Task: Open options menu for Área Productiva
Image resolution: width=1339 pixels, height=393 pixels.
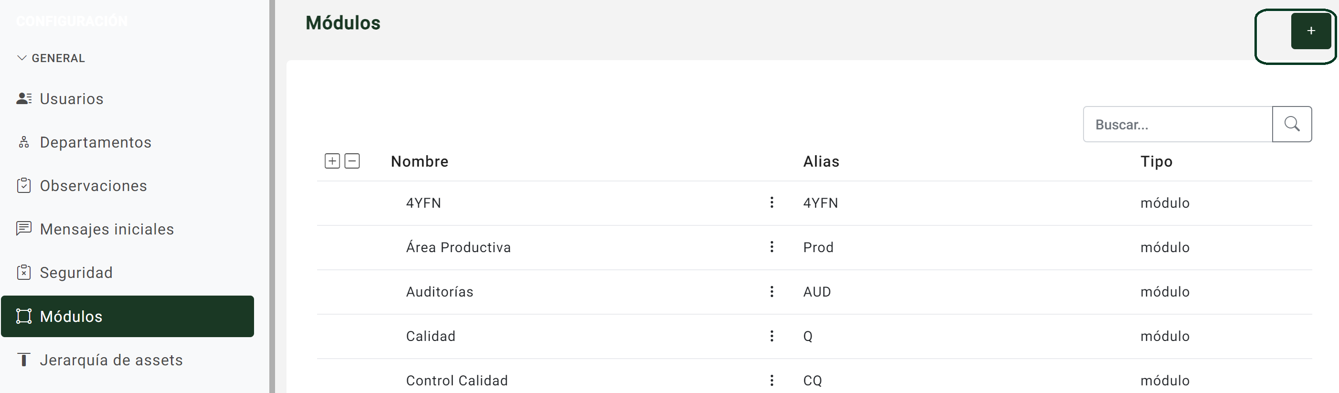Action: pyautogui.click(x=771, y=247)
